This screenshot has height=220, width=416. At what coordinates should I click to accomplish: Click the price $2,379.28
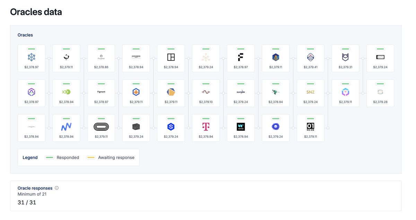pos(380,102)
